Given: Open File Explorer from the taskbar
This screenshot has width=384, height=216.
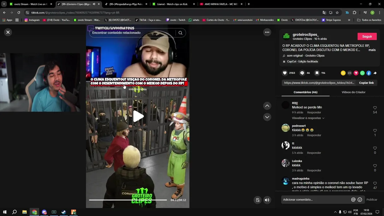Looking at the screenshot, I should tap(25, 212).
